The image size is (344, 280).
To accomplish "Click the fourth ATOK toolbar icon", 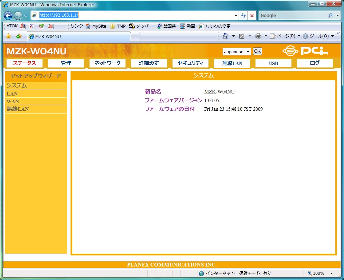I will (x=51, y=26).
